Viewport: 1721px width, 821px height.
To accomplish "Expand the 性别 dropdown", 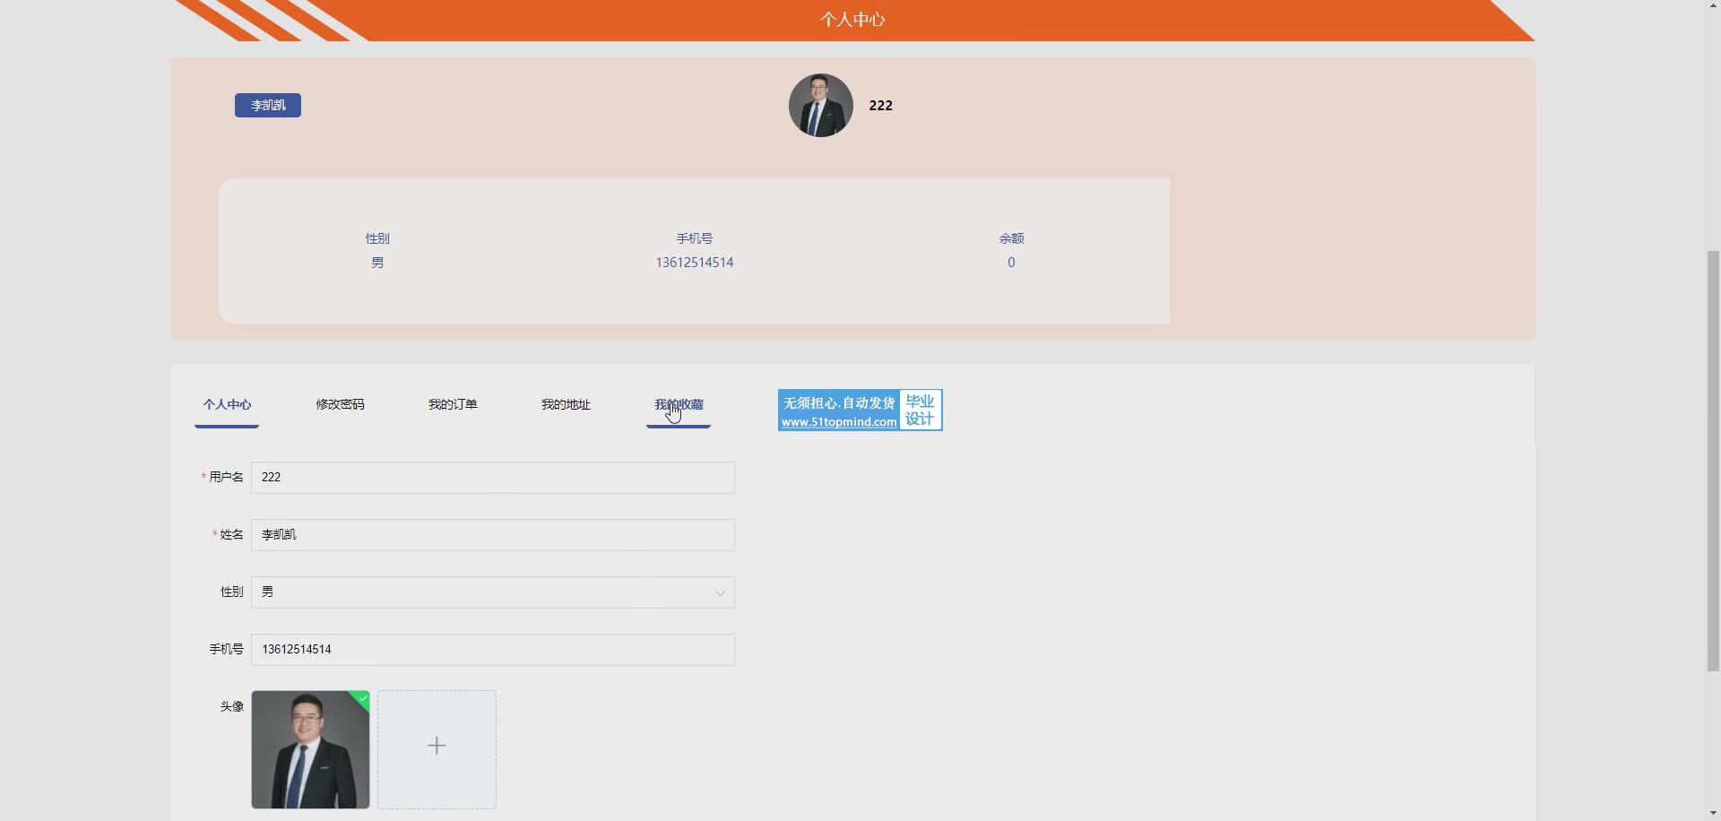I will [x=493, y=592].
